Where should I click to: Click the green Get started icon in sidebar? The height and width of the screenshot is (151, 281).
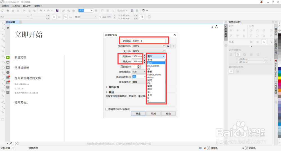tap(8, 58)
